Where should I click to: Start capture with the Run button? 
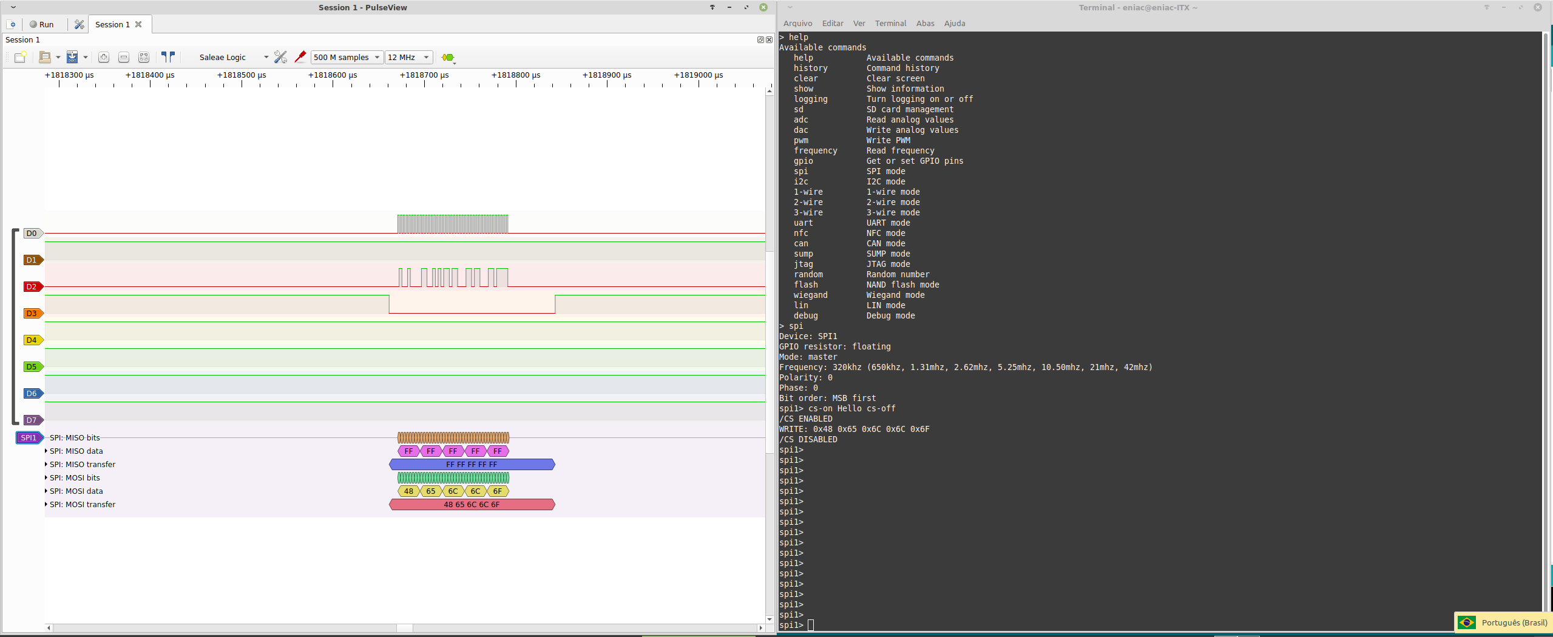tap(42, 24)
